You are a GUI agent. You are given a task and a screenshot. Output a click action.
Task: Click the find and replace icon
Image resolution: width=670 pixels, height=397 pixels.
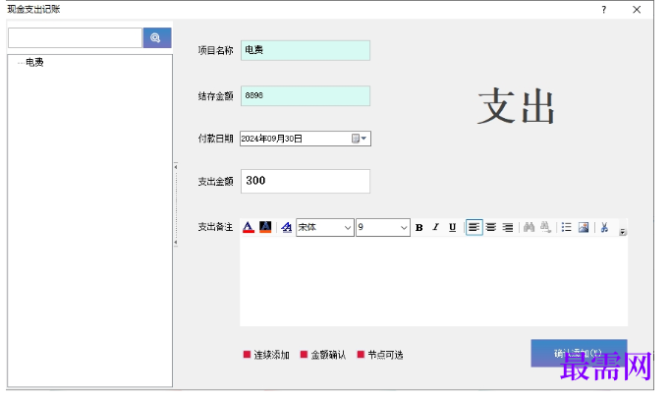pos(545,227)
